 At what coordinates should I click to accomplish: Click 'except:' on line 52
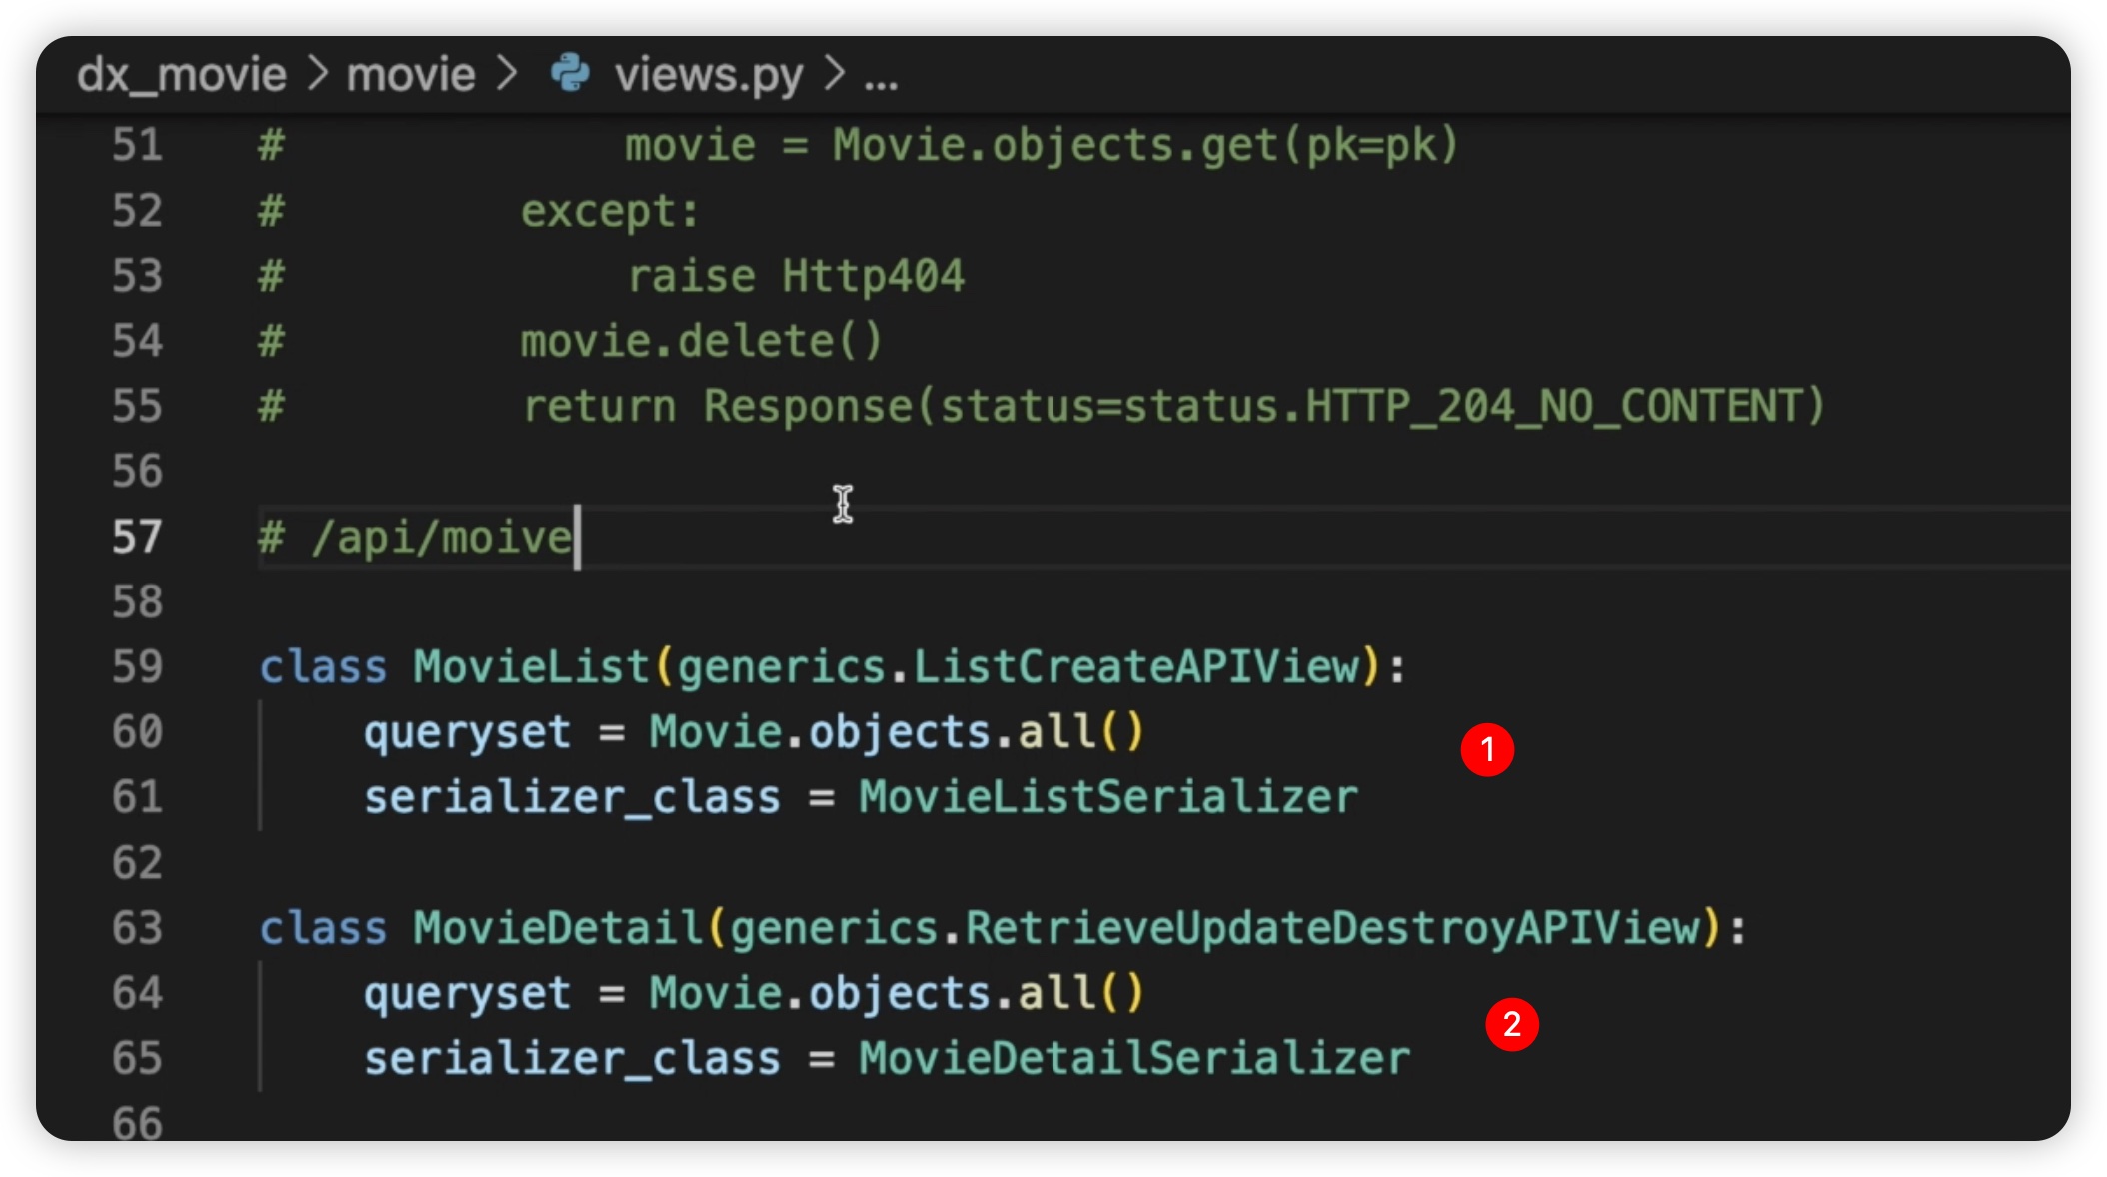click(610, 212)
